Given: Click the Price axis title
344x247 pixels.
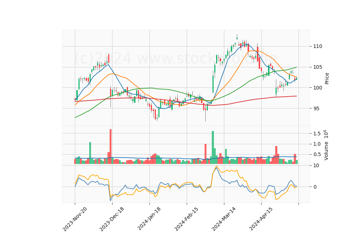Looking at the screenshot, I should [x=327, y=78].
